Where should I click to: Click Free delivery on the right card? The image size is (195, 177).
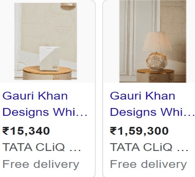point(149,164)
